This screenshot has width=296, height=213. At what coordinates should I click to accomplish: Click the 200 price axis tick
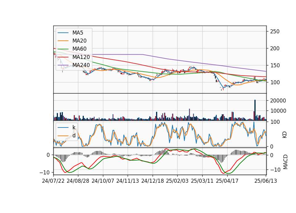pyautogui.click(x=275, y=48)
